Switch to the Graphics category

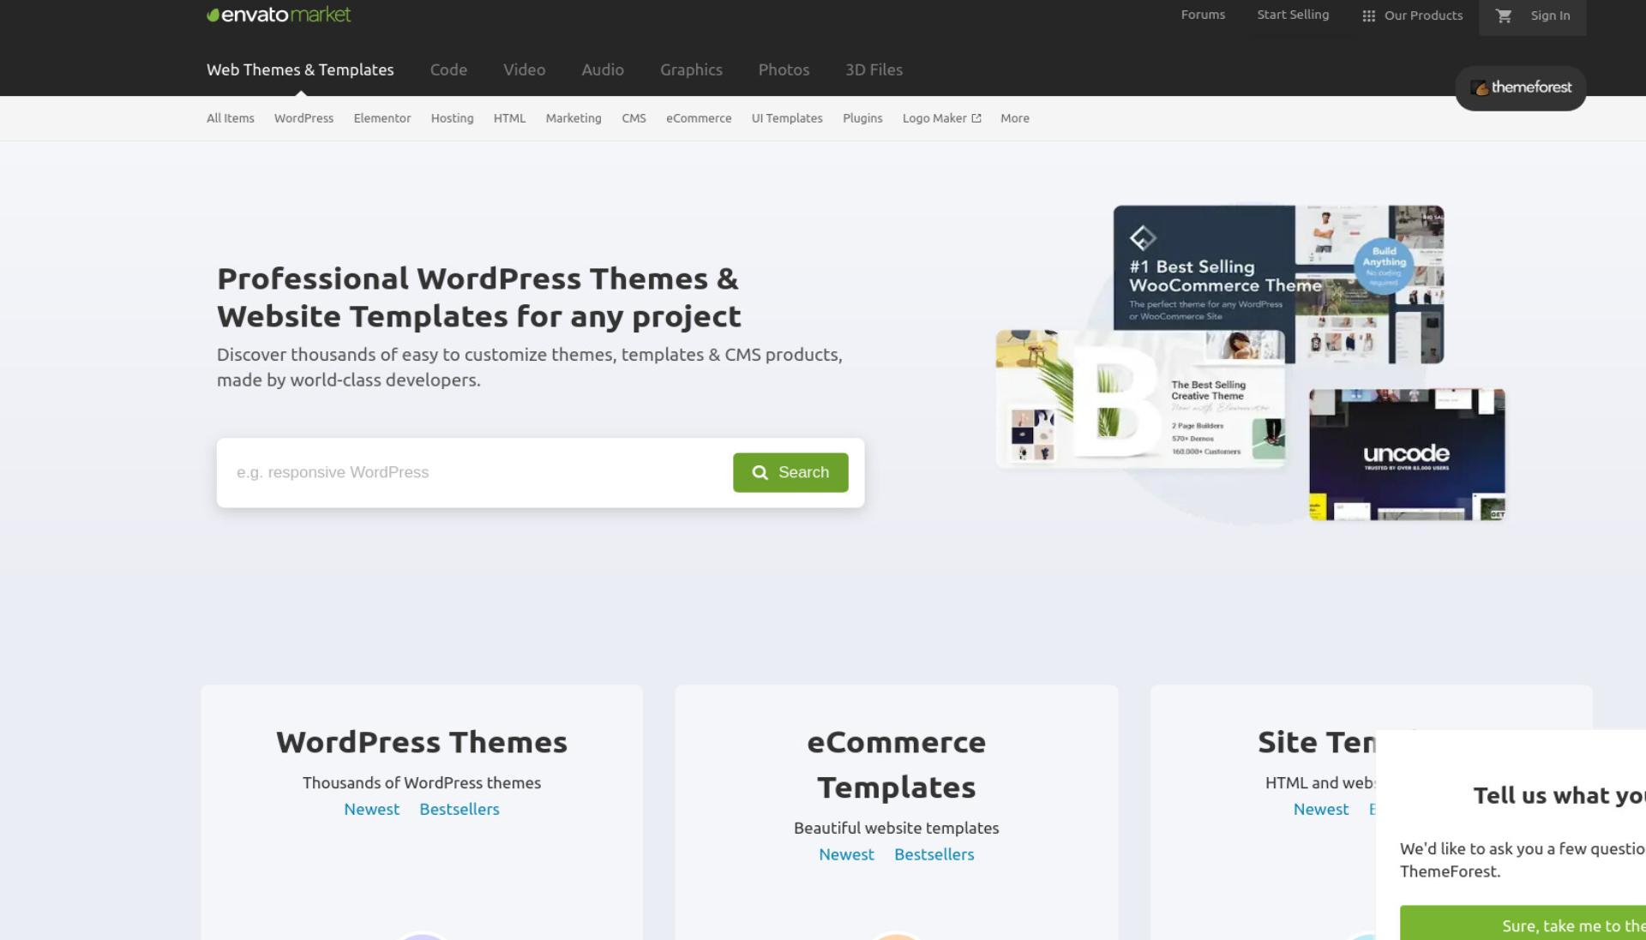[691, 69]
